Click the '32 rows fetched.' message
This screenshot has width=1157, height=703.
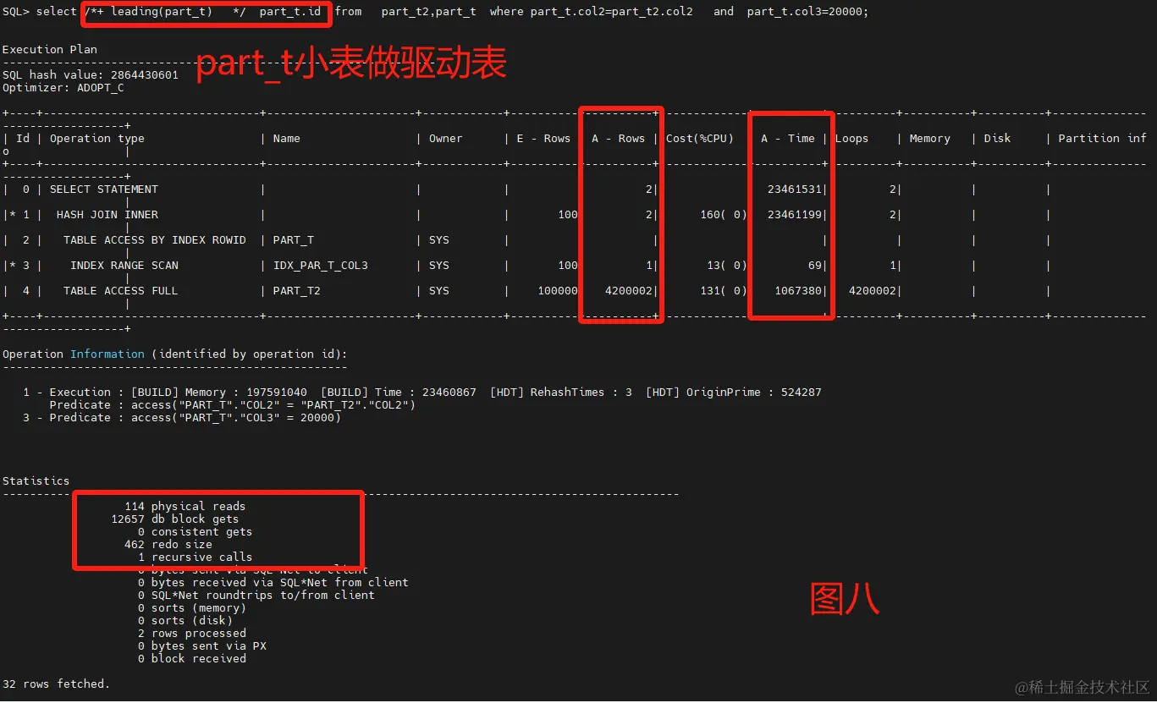point(57,684)
